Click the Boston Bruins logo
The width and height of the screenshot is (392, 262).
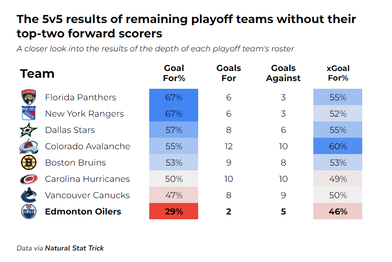tap(28, 163)
